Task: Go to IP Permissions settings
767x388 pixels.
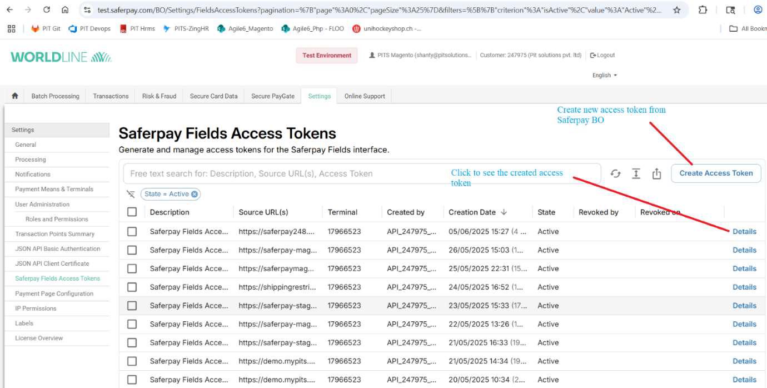Action: pyautogui.click(x=36, y=309)
